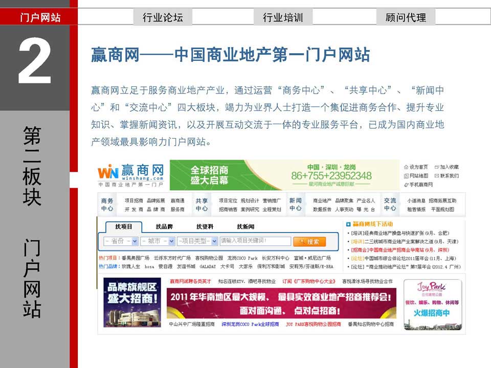The height and width of the screenshot is (368, 491).
Task: Open the 赢商网诚聘各类英才 link
Action: [x=190, y=282]
